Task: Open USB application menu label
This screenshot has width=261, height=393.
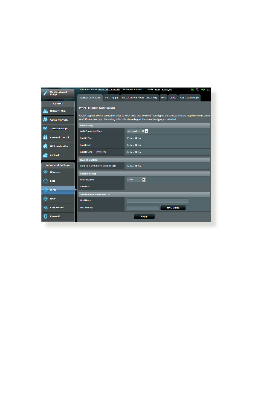Action: point(59,146)
